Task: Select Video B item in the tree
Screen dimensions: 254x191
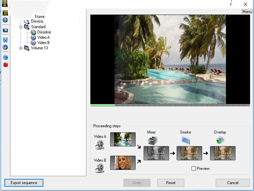Action: click(x=43, y=43)
